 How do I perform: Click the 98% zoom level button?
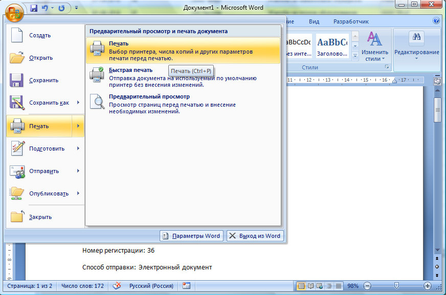click(353, 286)
